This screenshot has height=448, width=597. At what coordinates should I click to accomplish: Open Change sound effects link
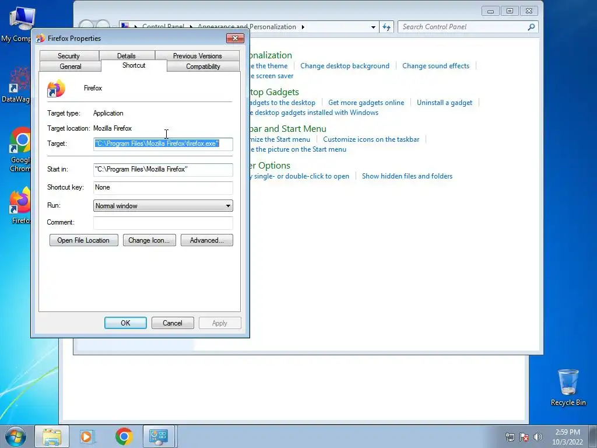[x=436, y=66]
